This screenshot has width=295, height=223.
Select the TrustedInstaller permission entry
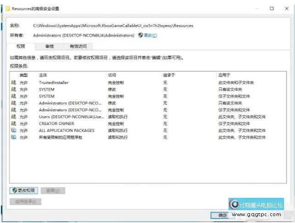click(148, 82)
